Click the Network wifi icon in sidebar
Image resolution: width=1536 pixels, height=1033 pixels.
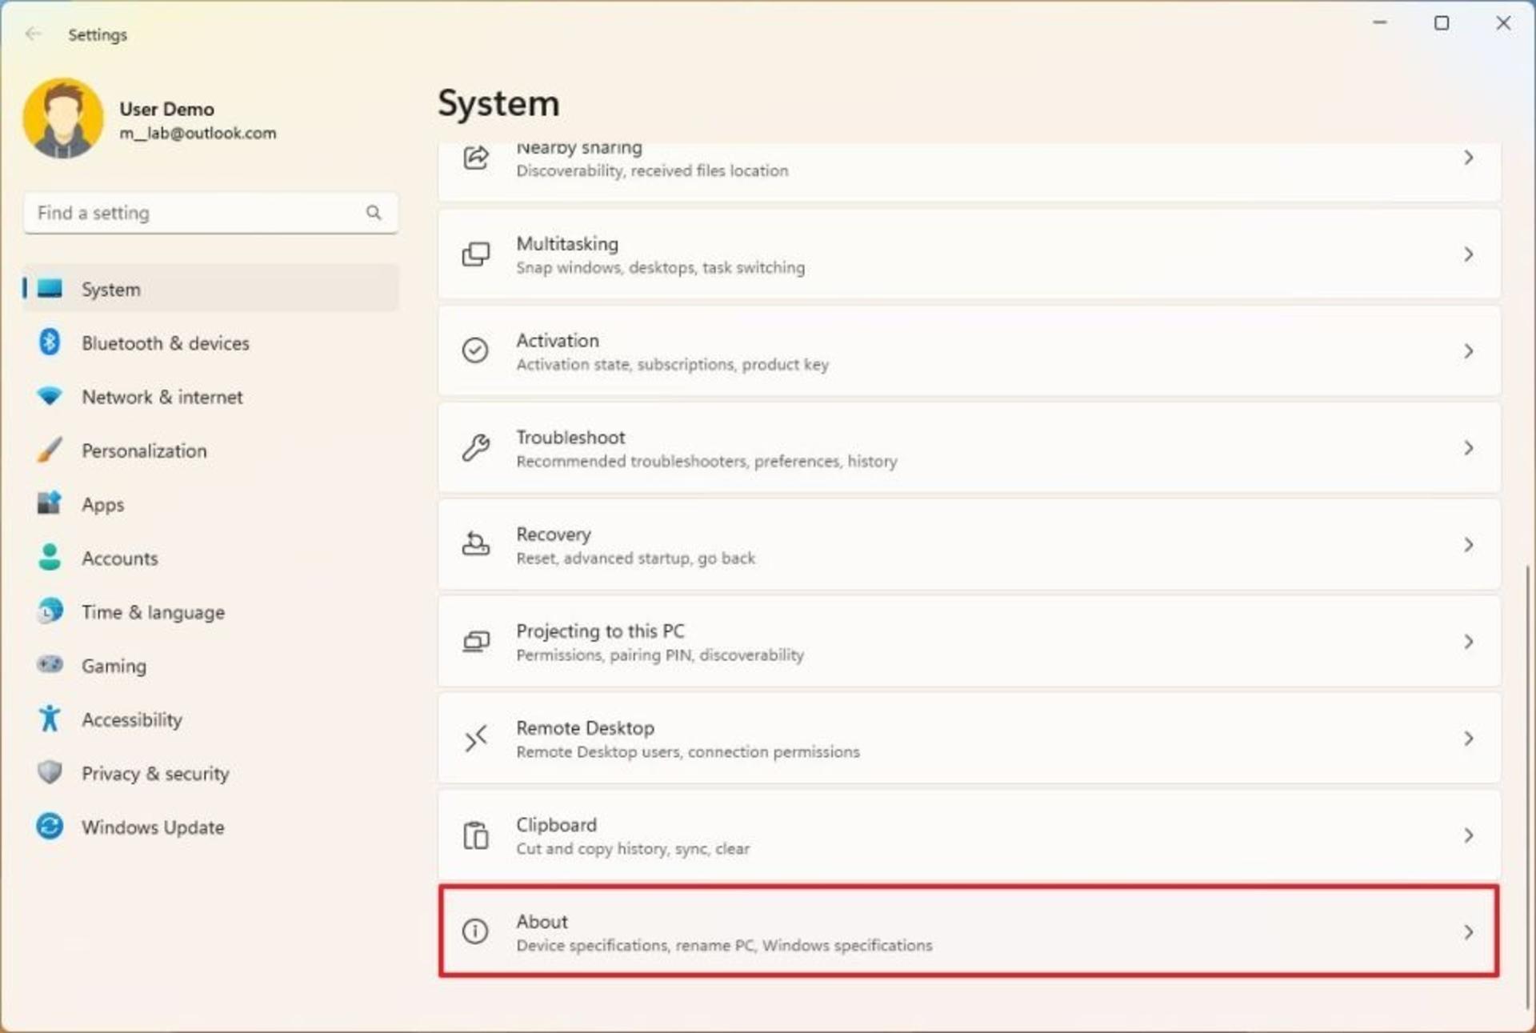point(50,396)
